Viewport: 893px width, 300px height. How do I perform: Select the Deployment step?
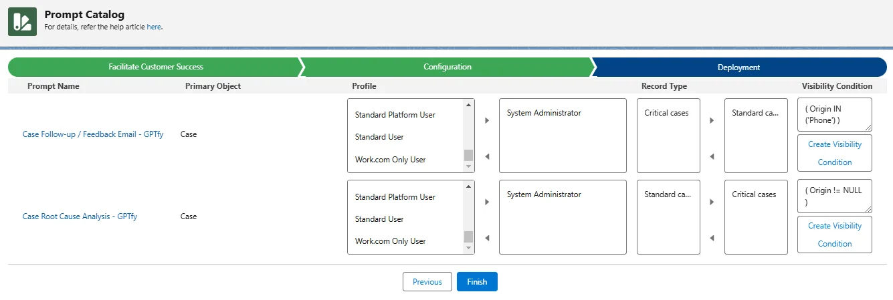pyautogui.click(x=738, y=67)
